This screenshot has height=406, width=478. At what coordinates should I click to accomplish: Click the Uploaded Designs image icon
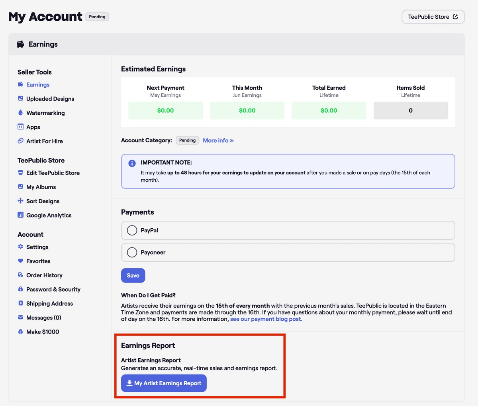pos(21,98)
